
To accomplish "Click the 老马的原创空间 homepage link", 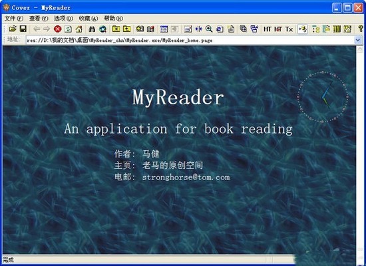I will [172, 165].
